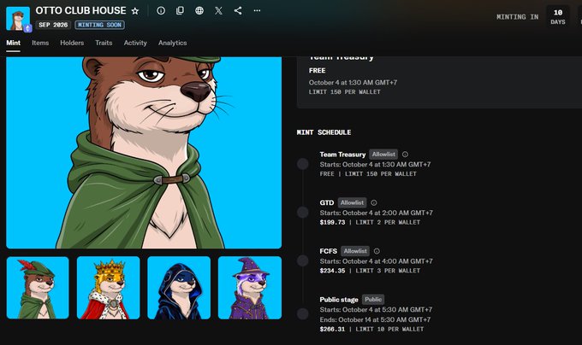Open the Traits tab
Screen dimensions: 582x345
pyautogui.click(x=104, y=43)
